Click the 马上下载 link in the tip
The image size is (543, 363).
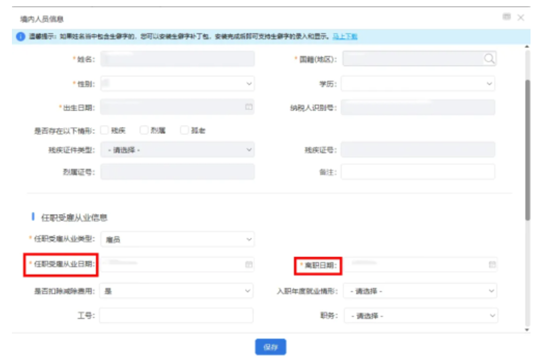pos(344,37)
